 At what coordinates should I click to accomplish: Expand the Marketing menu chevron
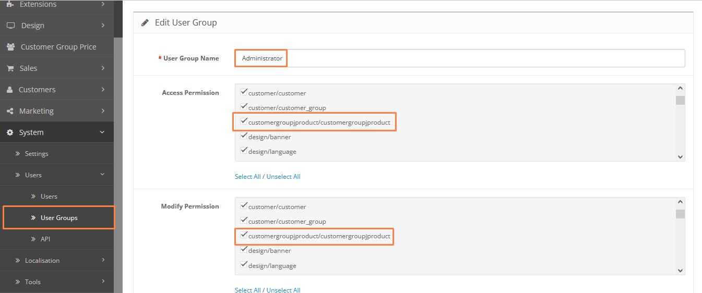point(103,111)
